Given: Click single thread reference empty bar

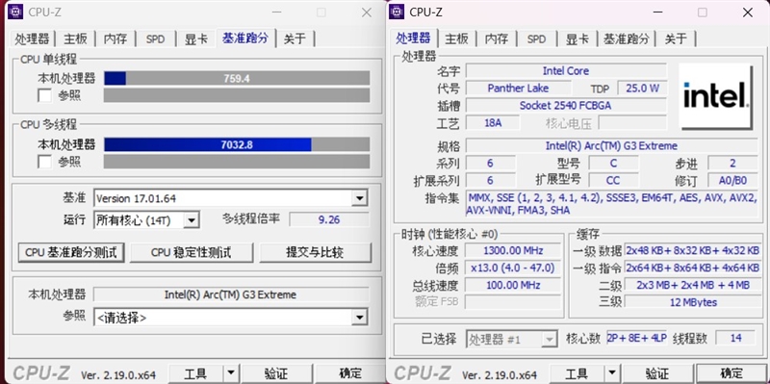Looking at the screenshot, I should tap(237, 95).
